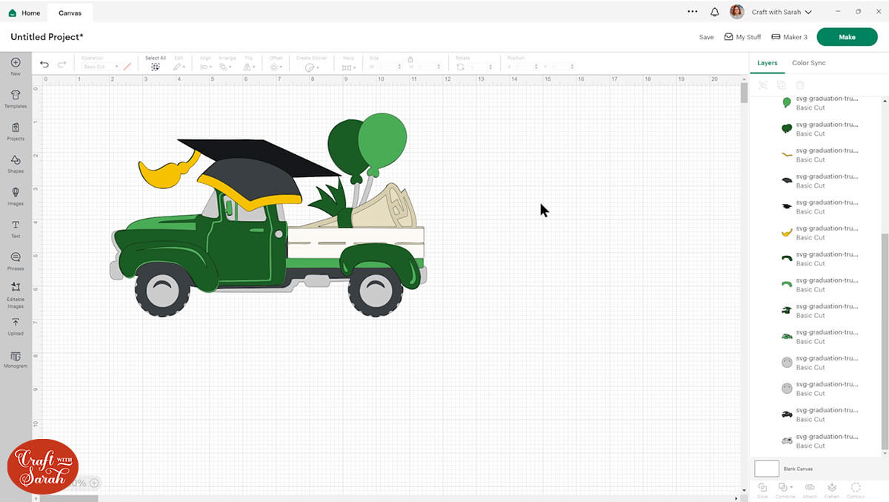Click the linetype color swatch beside Basic Cut

coord(127,67)
